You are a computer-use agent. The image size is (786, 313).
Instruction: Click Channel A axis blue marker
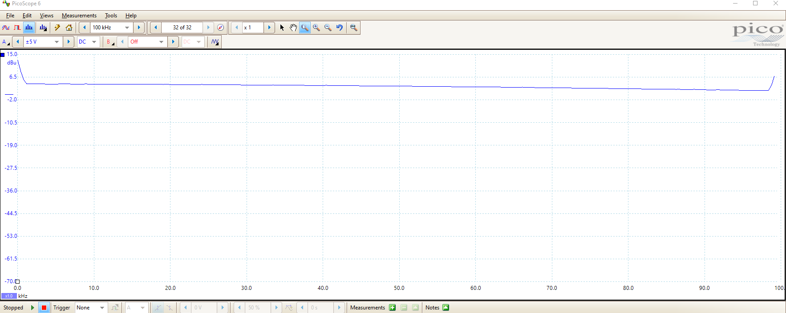[3, 55]
